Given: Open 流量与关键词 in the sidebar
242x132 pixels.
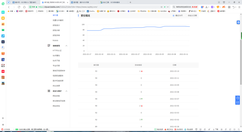Looking at the screenshot, I should (x=58, y=20).
